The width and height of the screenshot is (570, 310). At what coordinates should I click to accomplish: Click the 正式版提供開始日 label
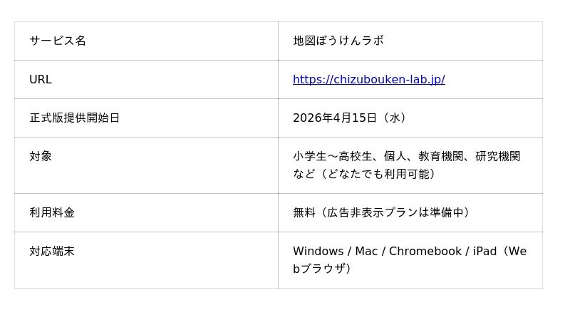click(74, 118)
